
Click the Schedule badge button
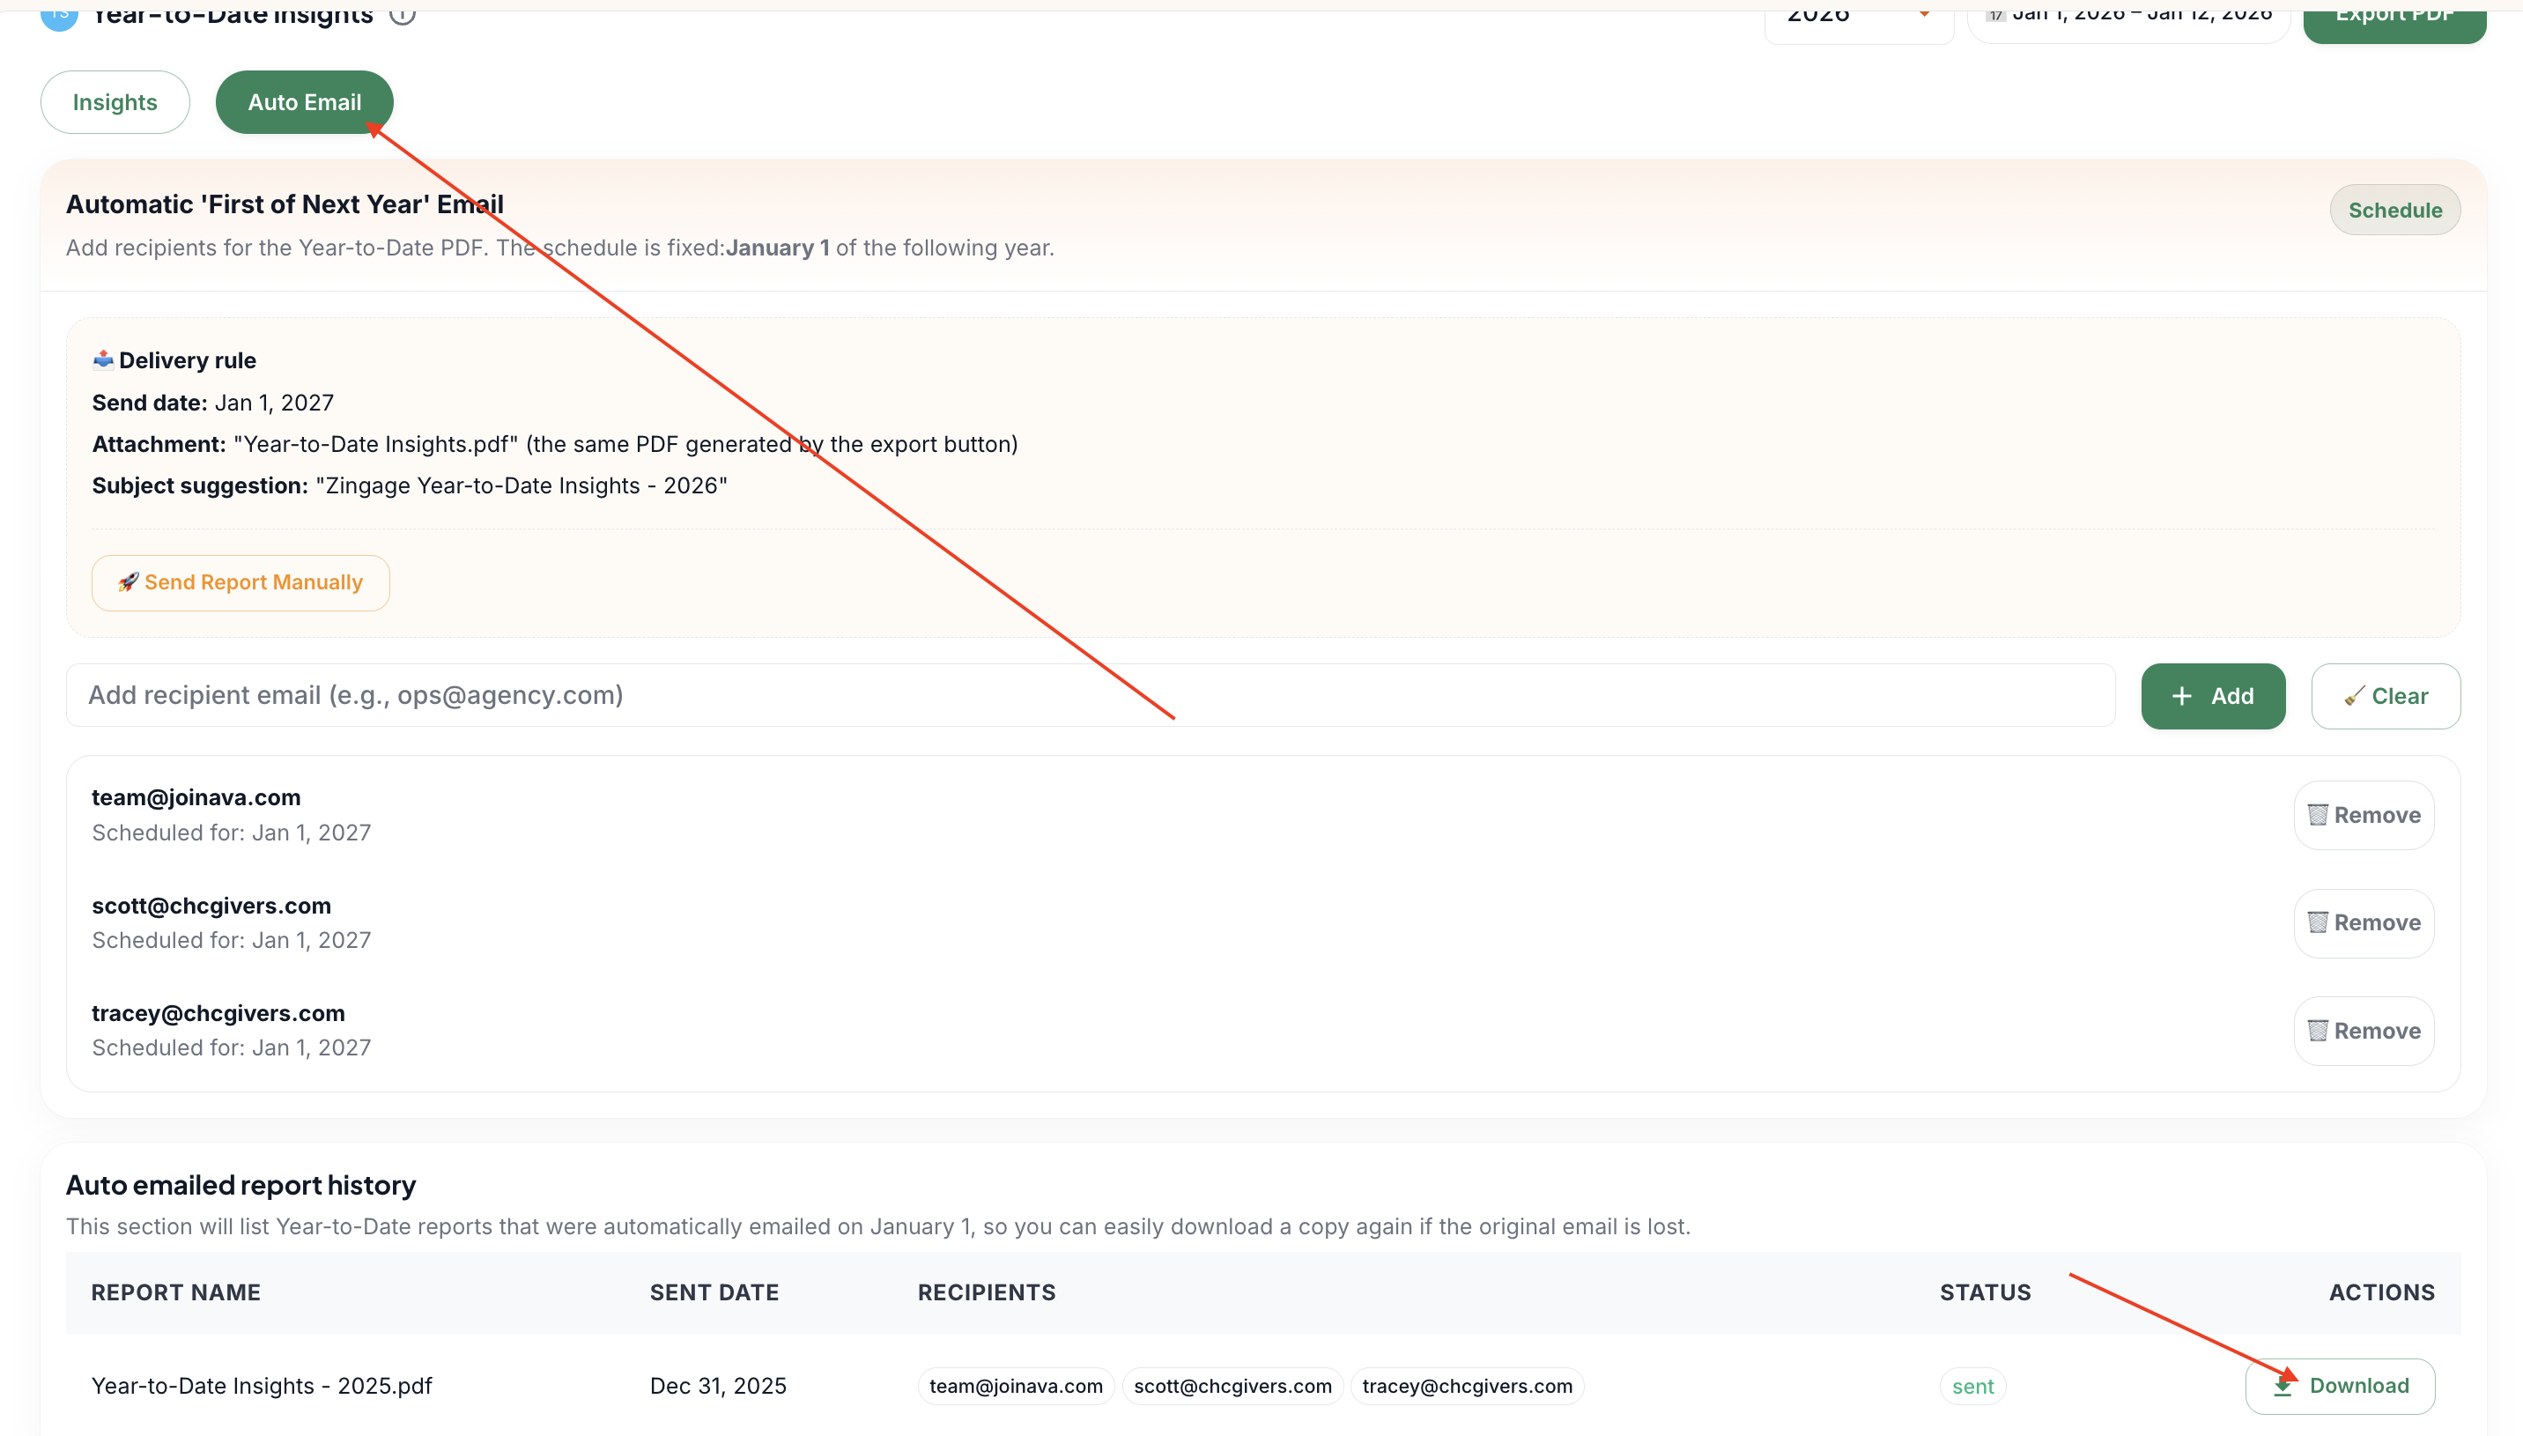coord(2394,210)
